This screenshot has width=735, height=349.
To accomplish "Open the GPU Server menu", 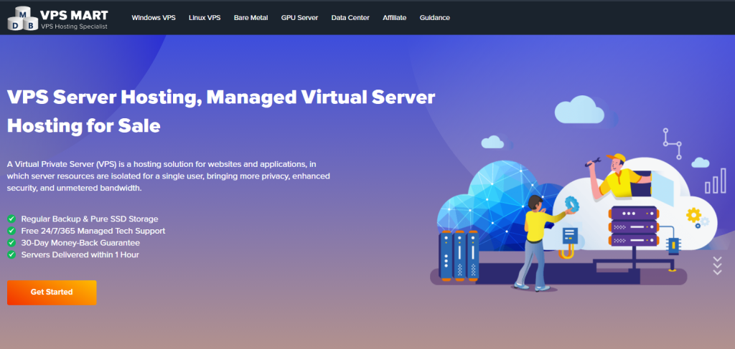I will (x=299, y=18).
